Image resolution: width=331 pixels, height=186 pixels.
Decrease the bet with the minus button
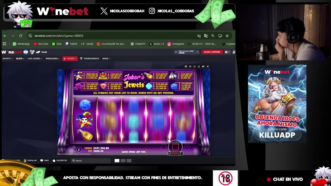pos(164,147)
